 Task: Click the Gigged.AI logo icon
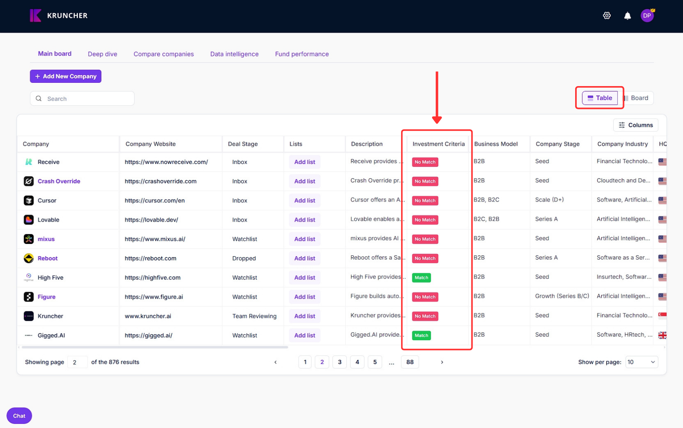click(29, 335)
